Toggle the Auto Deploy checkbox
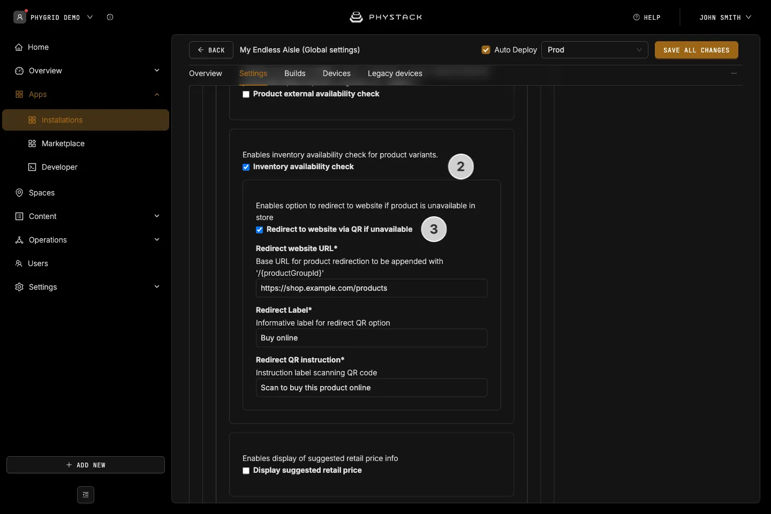Screen dimensions: 771x514 pyautogui.click(x=486, y=50)
